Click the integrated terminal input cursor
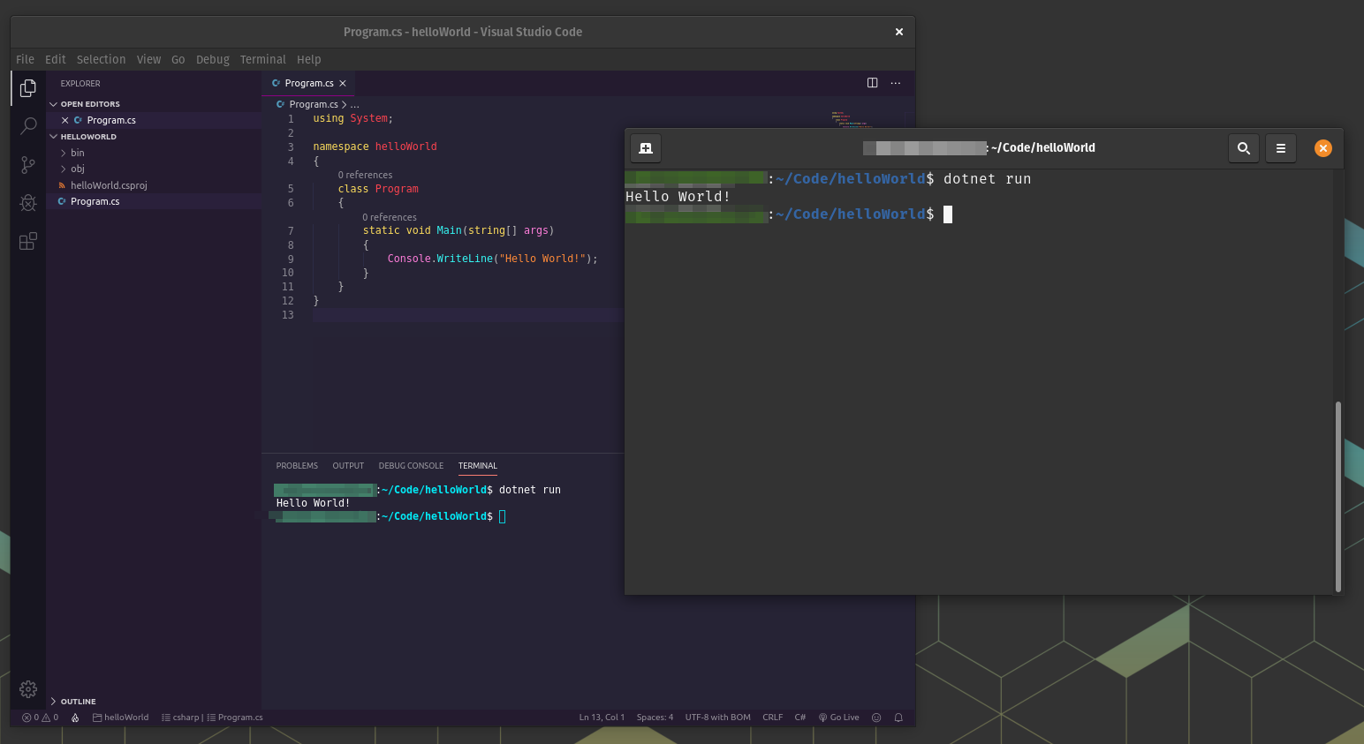Screen dimensions: 1364x744 click(x=503, y=516)
